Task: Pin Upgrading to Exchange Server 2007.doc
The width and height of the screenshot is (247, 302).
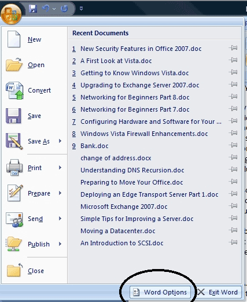Action: (x=233, y=84)
